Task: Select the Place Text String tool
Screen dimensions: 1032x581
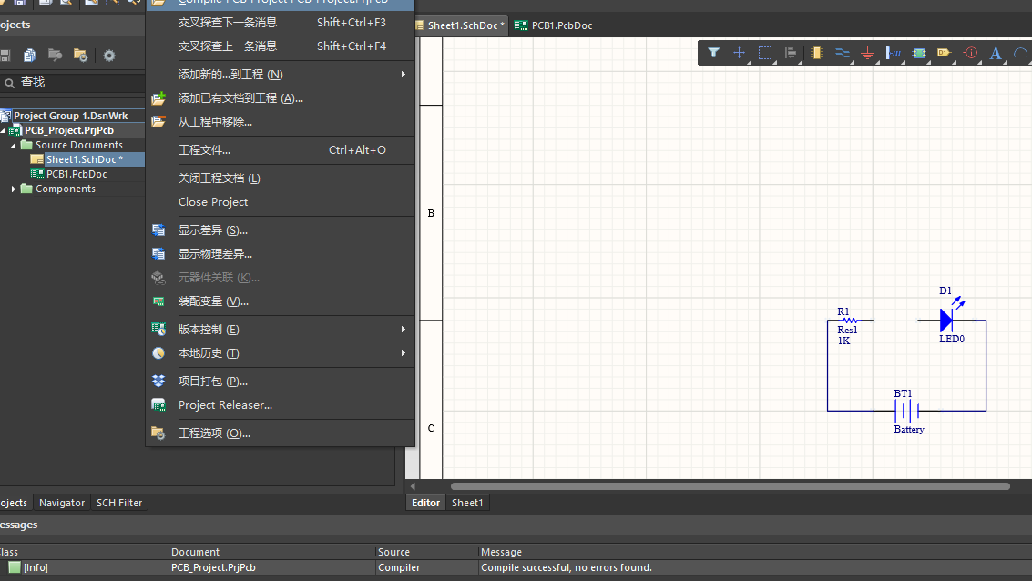Action: click(996, 54)
